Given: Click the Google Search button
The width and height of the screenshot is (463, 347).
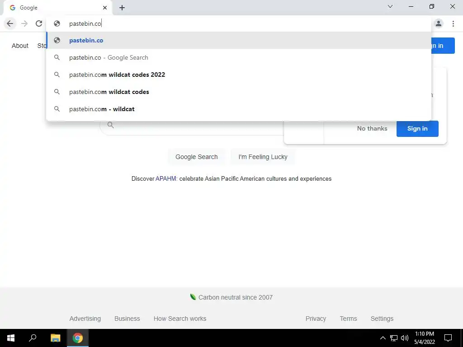Looking at the screenshot, I should point(197,157).
